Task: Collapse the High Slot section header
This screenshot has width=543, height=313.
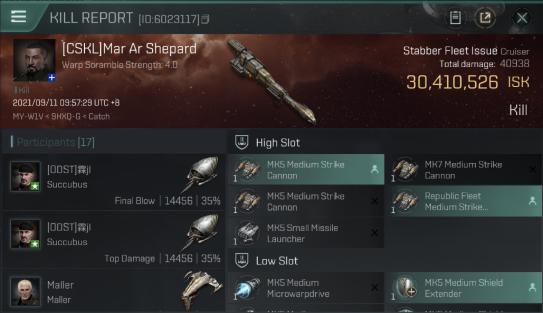Action: 306,142
